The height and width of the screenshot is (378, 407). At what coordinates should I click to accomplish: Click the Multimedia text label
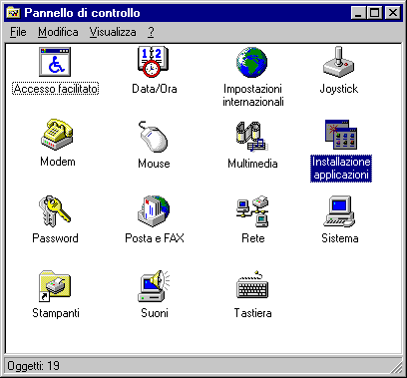coord(252,164)
